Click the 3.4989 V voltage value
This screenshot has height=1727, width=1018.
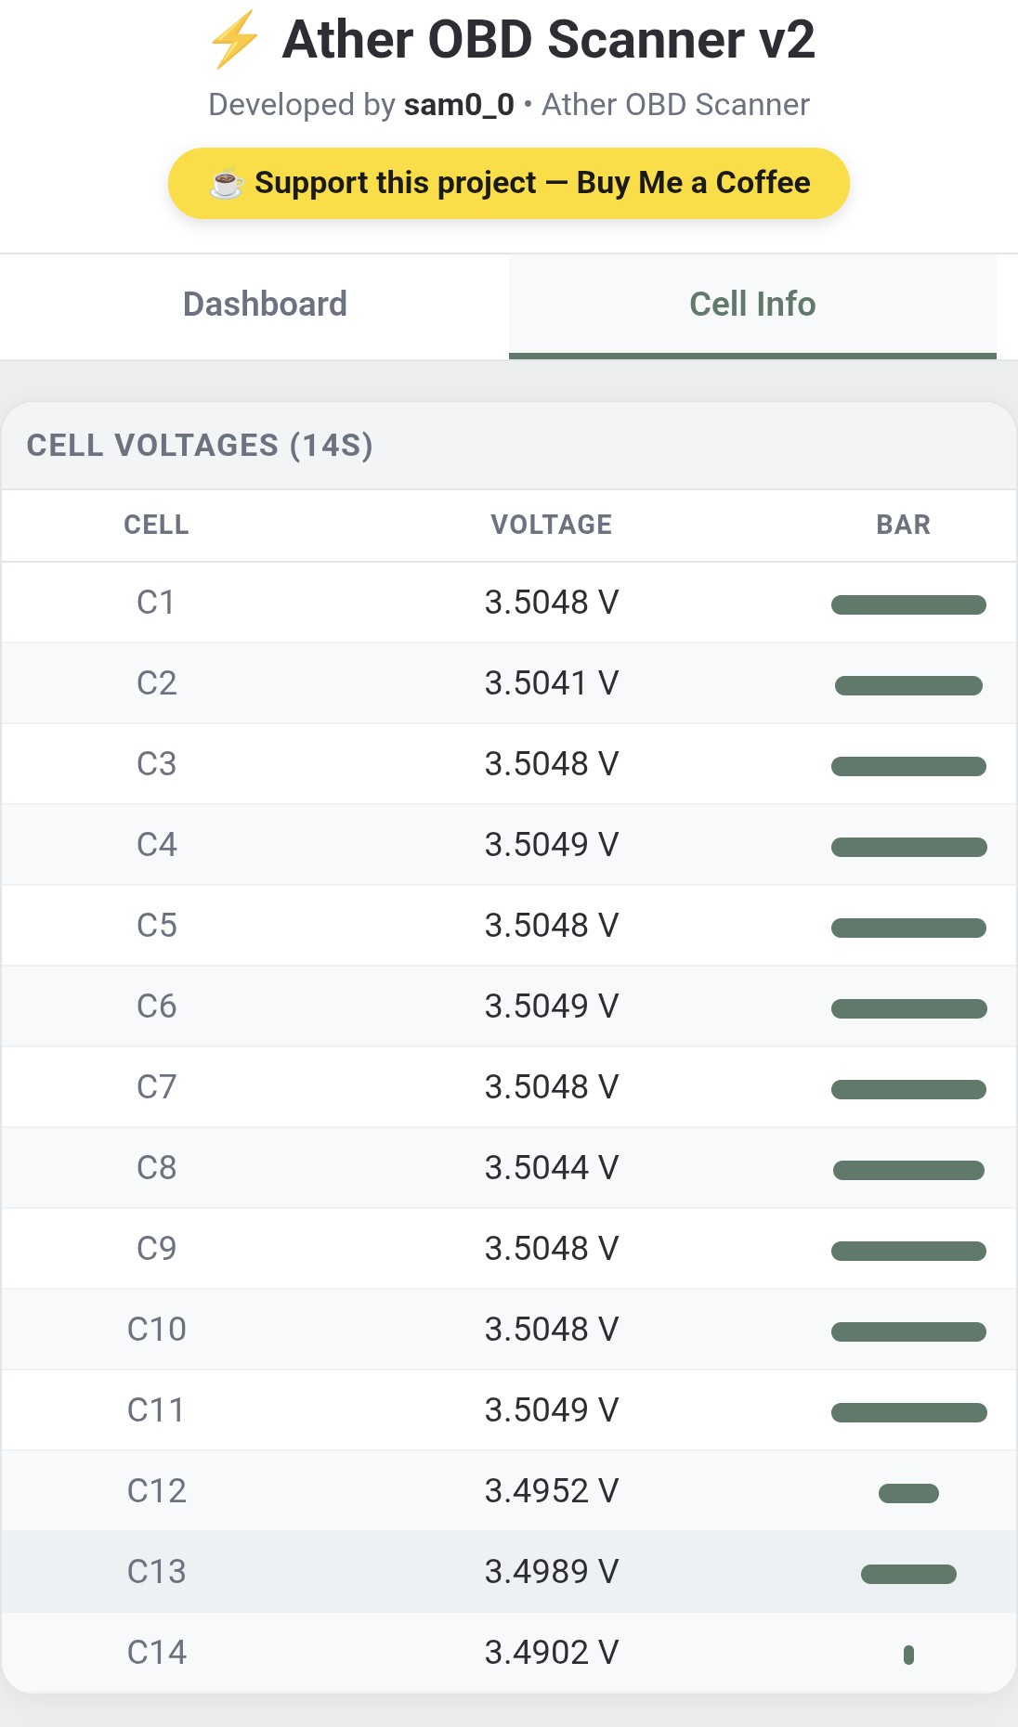click(552, 1572)
